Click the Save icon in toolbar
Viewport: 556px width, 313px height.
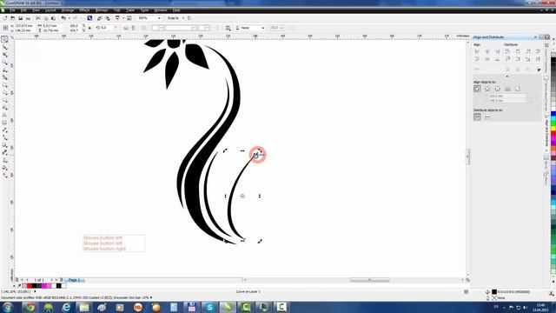(21, 18)
